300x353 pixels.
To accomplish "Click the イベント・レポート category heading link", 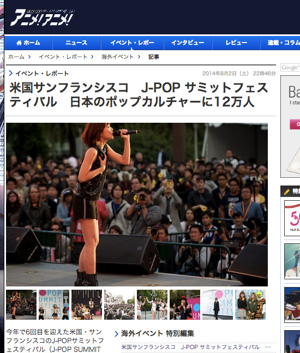I will coord(42,74).
